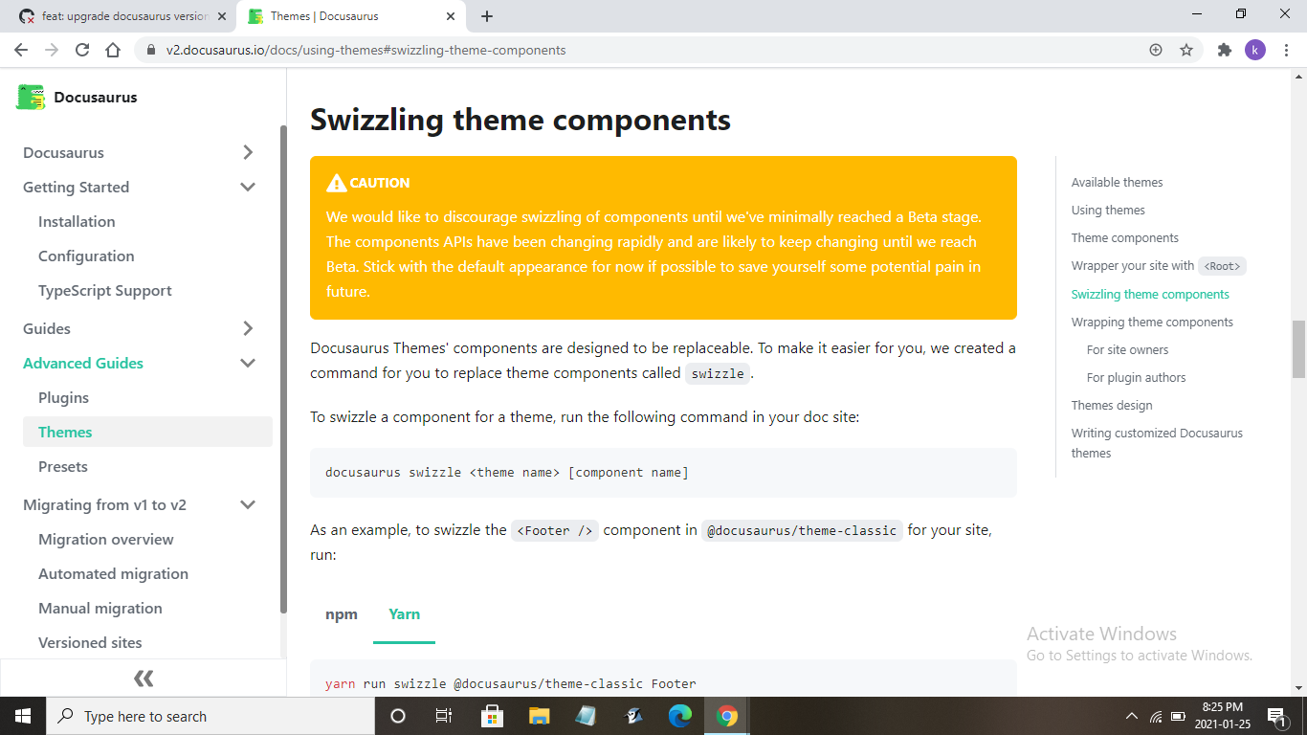The height and width of the screenshot is (735, 1307).
Task: Click the Windows taskbar search box
Action: click(x=210, y=716)
